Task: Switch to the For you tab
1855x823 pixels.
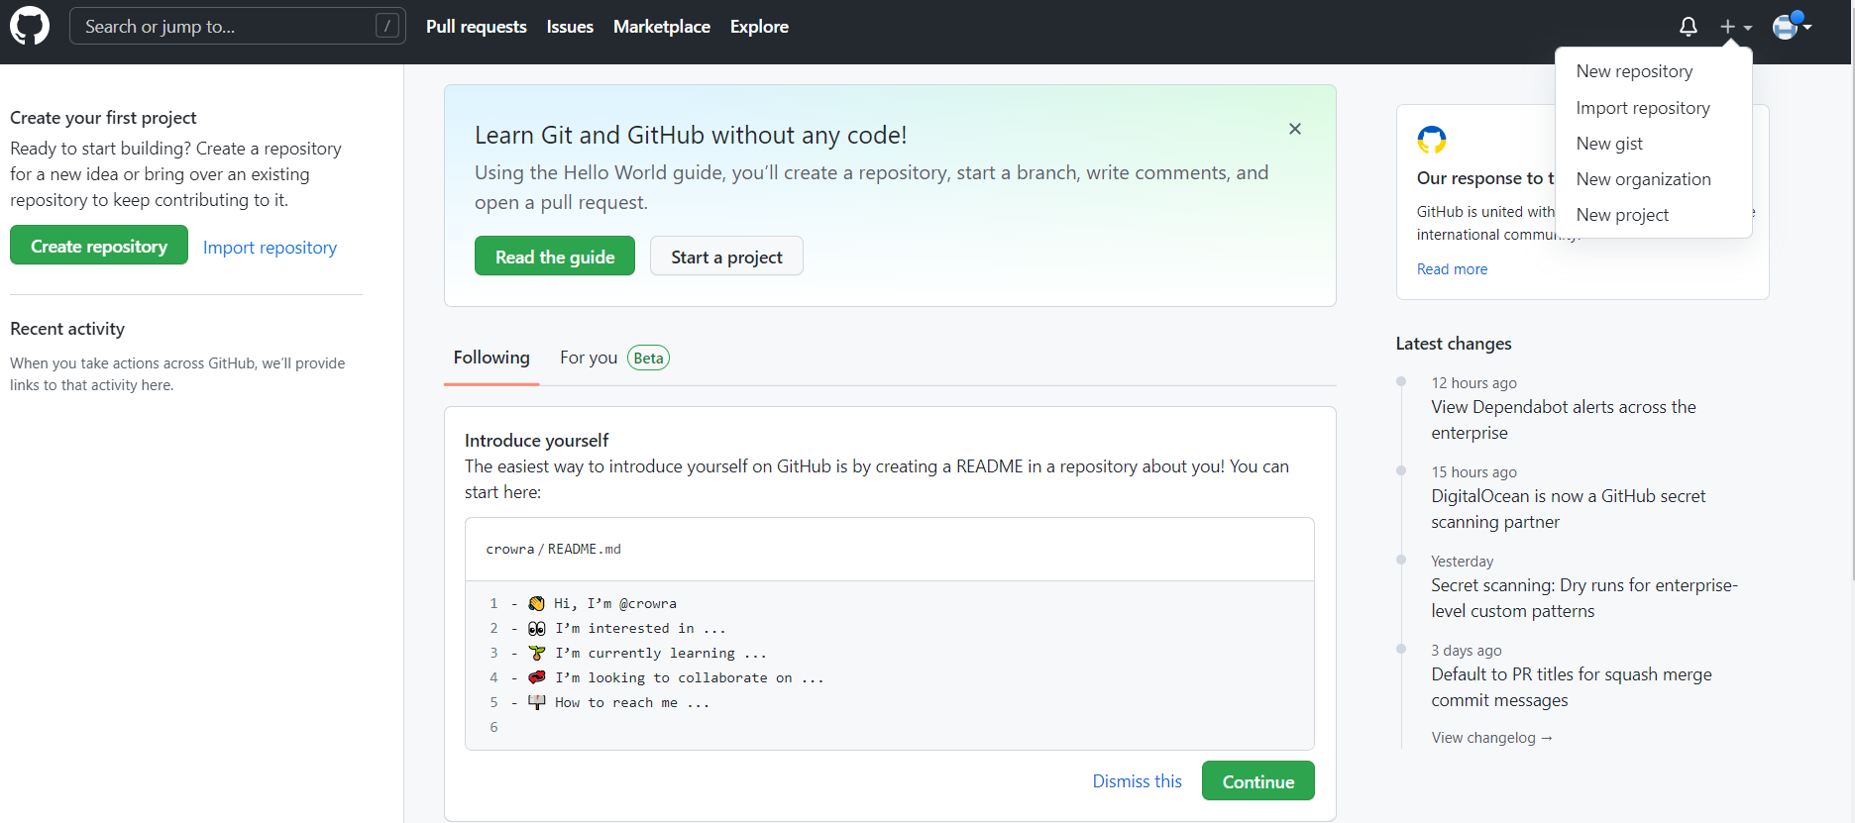Action: 589,358
